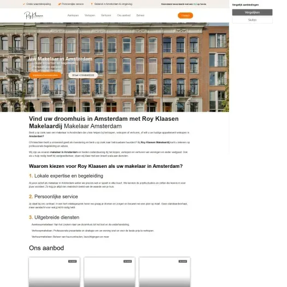Click the status badge on first property card
Screen dimensions: 287x287
[73, 261]
